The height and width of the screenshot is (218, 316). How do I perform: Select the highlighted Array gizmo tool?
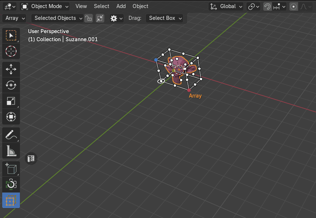(x=11, y=200)
